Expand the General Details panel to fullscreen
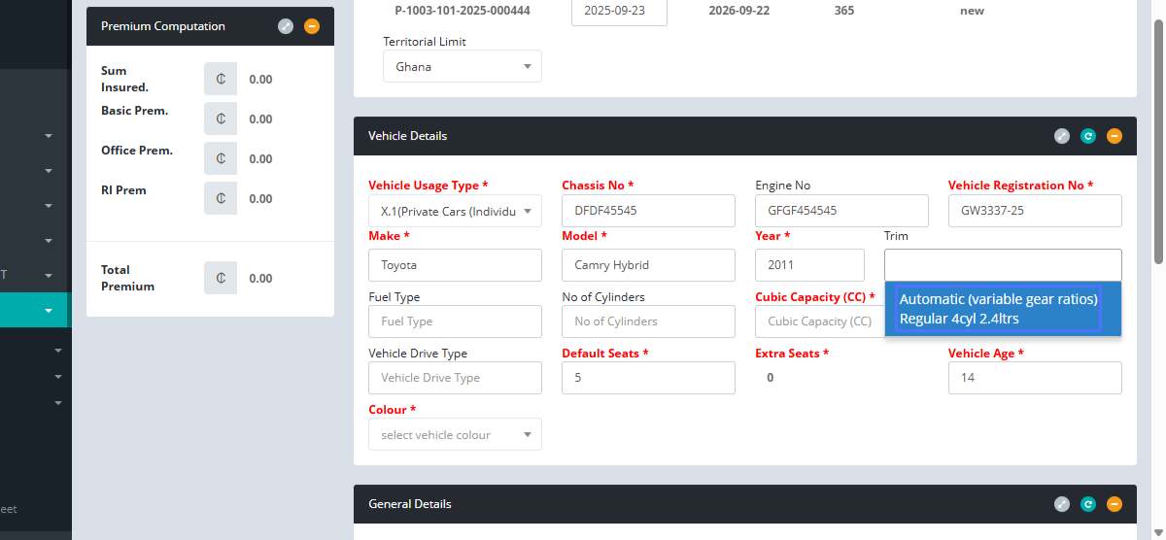 coord(1062,504)
